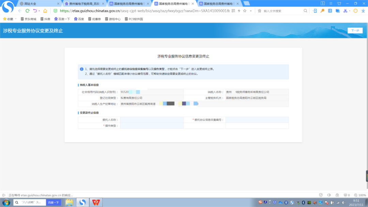Open the 百度 bookmark
Image resolution: width=368 pixels, height=207 pixels.
point(79,19)
